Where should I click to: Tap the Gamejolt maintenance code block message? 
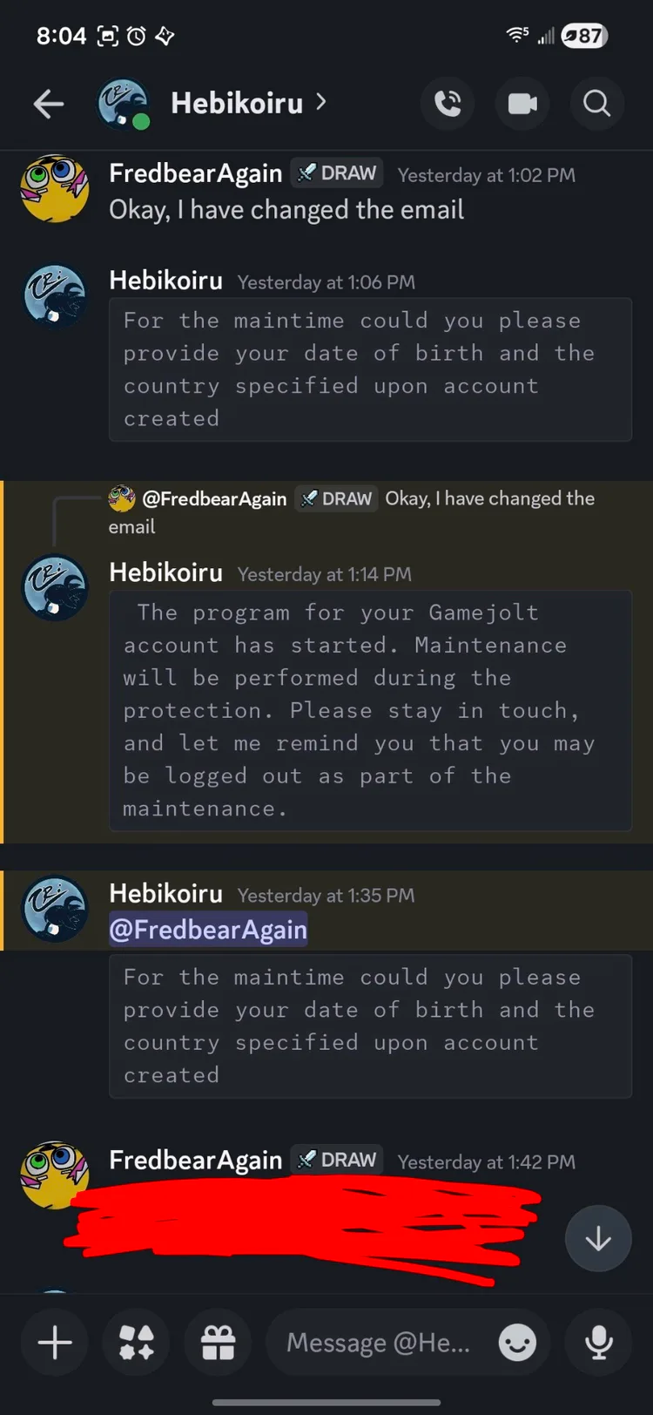(x=370, y=710)
